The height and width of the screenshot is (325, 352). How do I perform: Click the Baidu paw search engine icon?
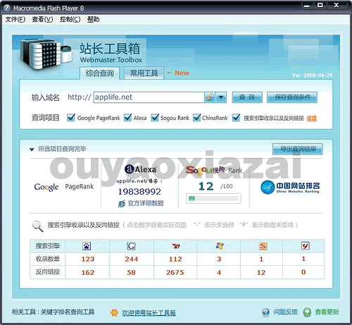point(87,246)
